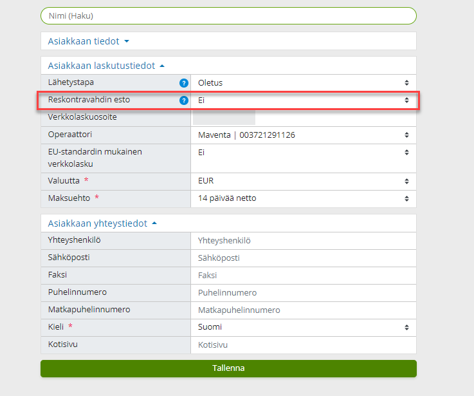Open the Reskontravahdin esto dropdown
Screen dimensions: 474x396
point(303,100)
